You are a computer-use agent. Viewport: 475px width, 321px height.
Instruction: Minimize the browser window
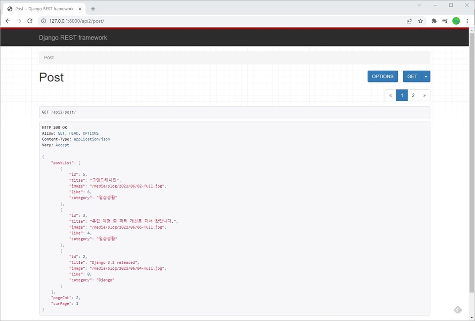coord(435,5)
